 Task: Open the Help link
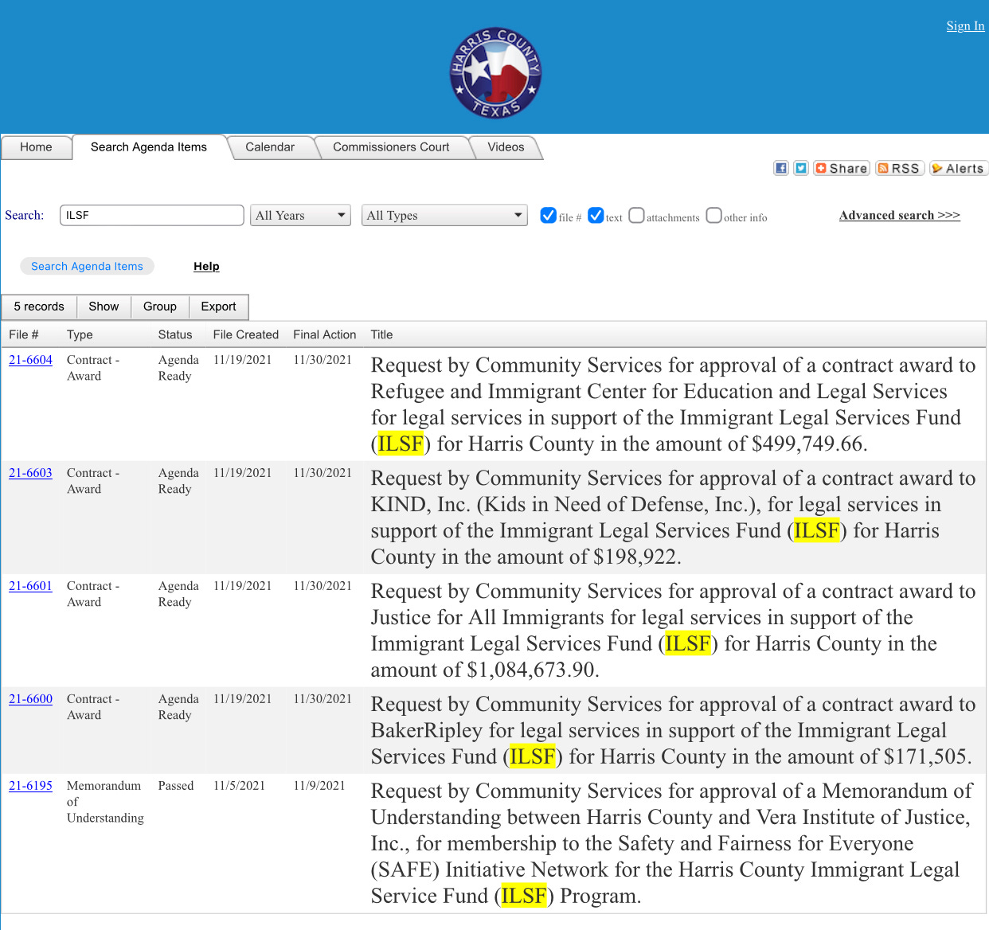point(206,266)
